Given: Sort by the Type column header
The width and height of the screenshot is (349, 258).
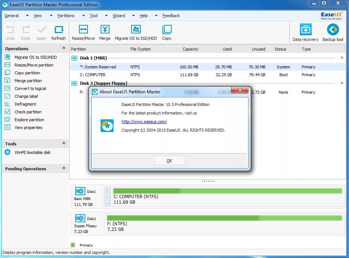Looking at the screenshot, I should [323, 49].
